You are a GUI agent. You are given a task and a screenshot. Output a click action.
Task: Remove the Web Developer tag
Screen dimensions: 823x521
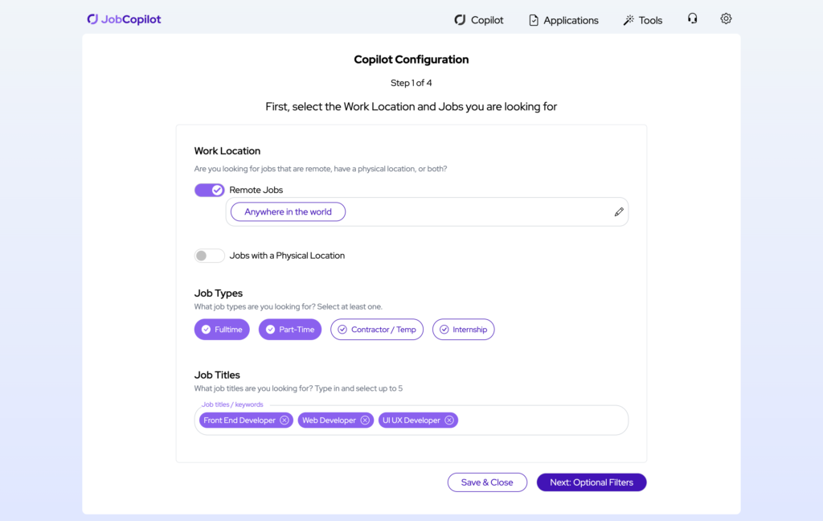pos(365,420)
